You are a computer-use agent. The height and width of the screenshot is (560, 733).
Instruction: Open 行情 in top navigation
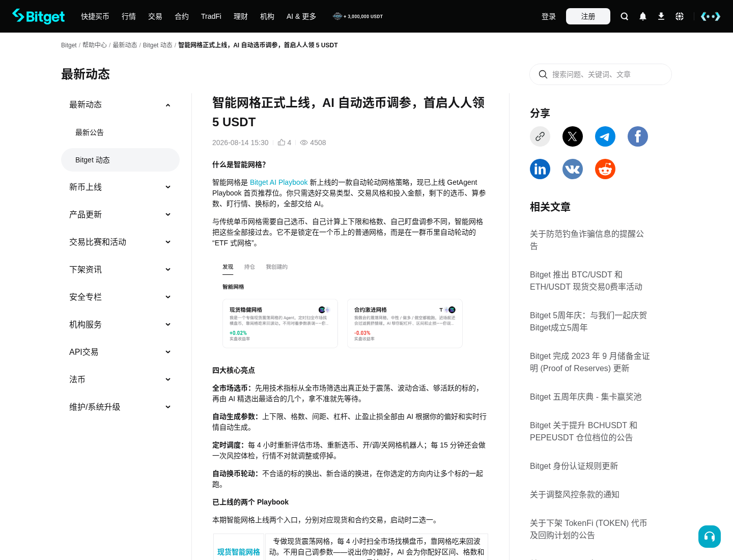pyautogui.click(x=129, y=16)
